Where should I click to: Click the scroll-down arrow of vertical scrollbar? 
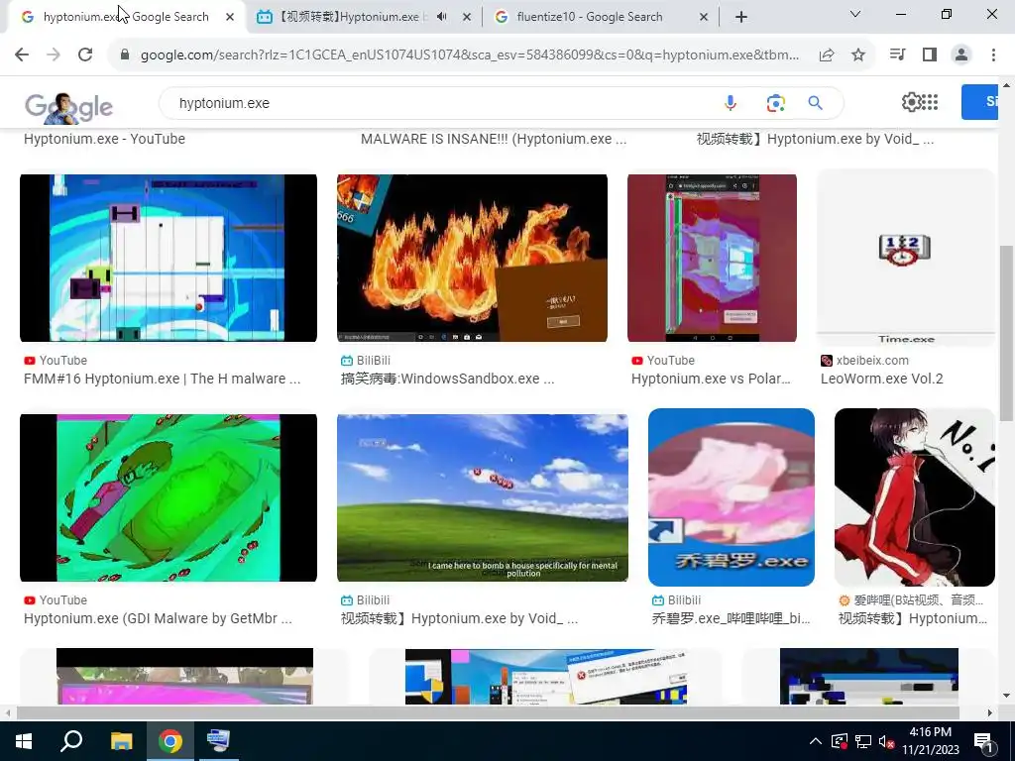(1006, 696)
